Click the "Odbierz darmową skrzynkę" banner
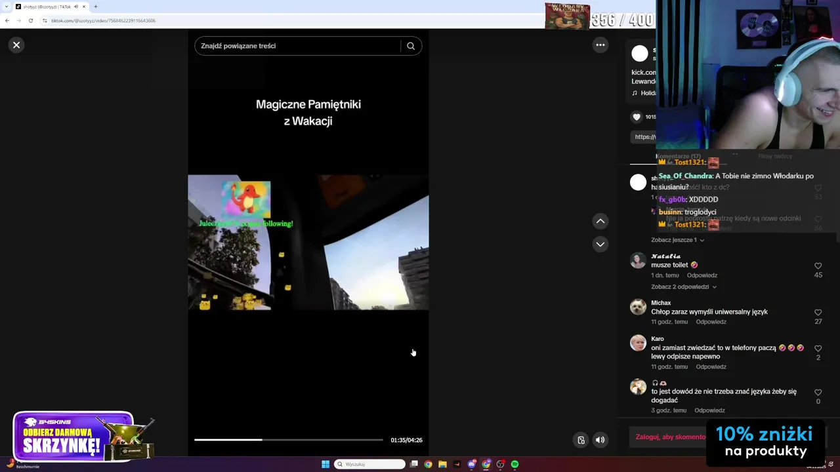The width and height of the screenshot is (840, 472). click(x=83, y=437)
